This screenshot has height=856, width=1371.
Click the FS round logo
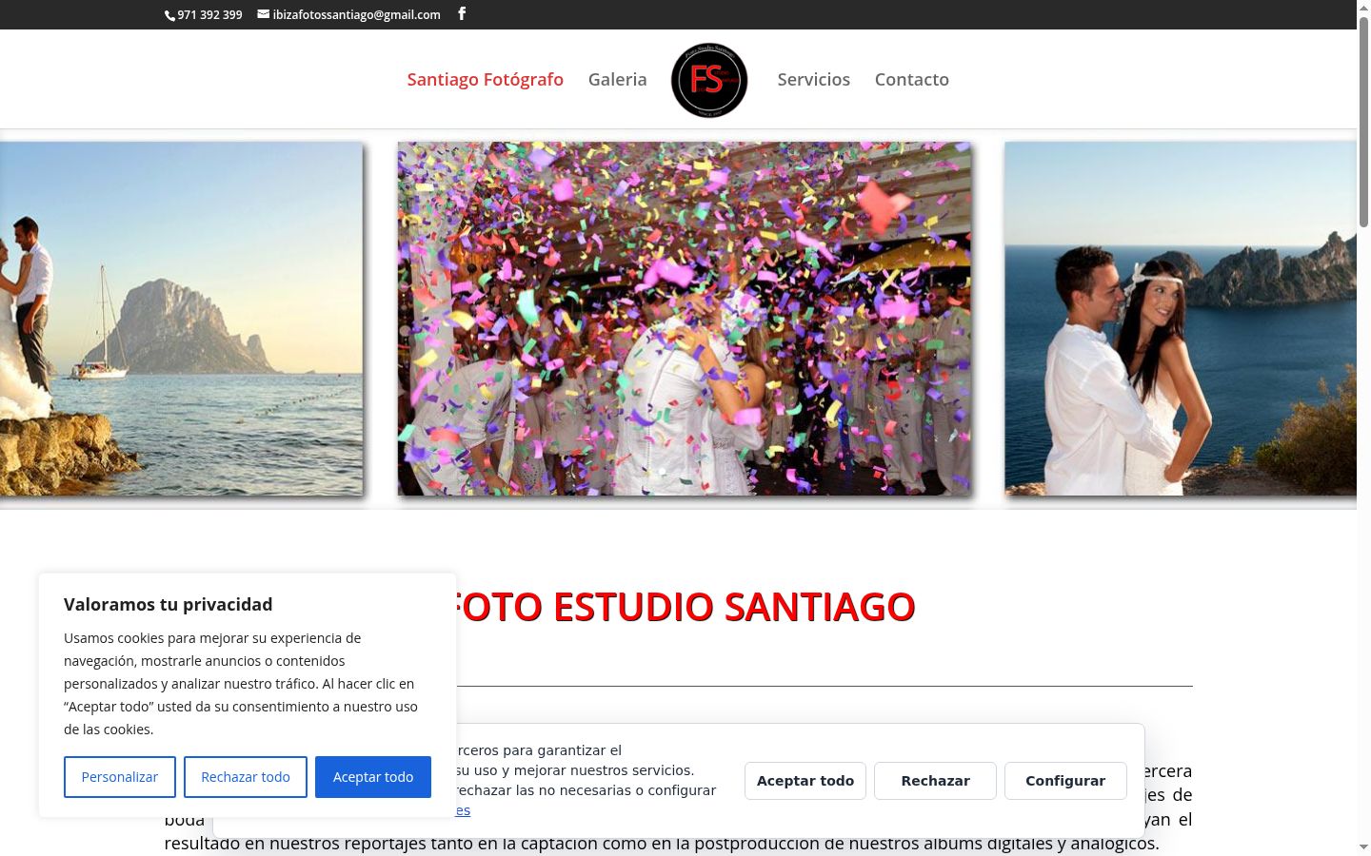709,80
